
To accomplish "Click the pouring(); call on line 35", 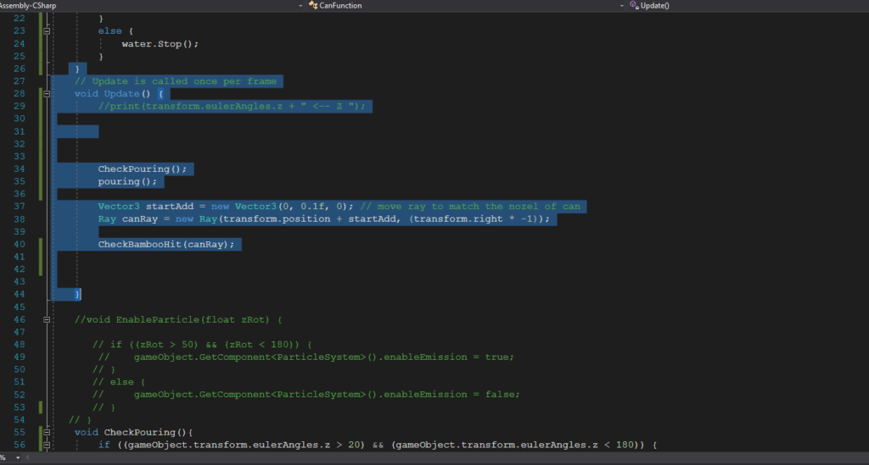I will [127, 182].
